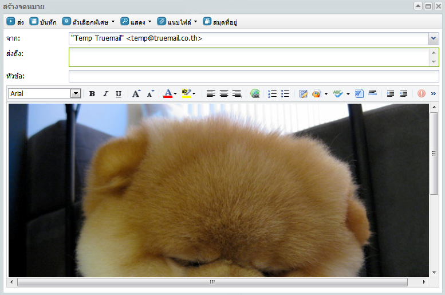
Task: Open highlight color picker dropdown arrow
Action: click(194, 94)
